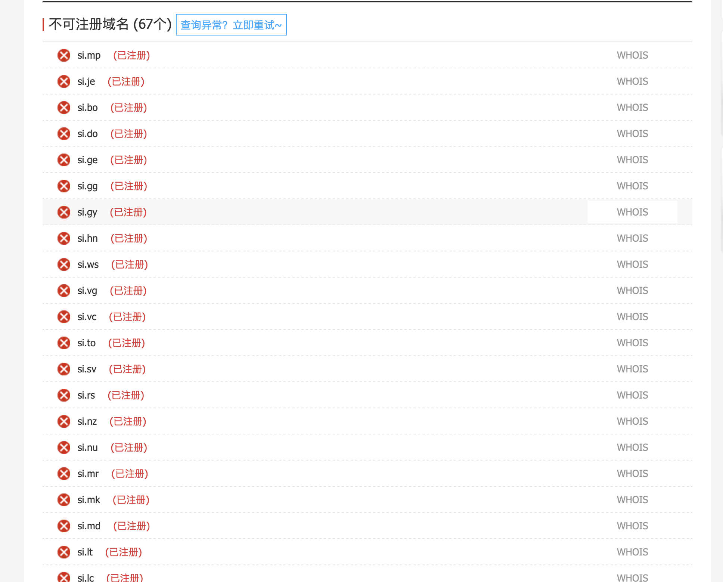723x582 pixels.
Task: Click the red X icon beside si.vc
Action: (x=64, y=317)
